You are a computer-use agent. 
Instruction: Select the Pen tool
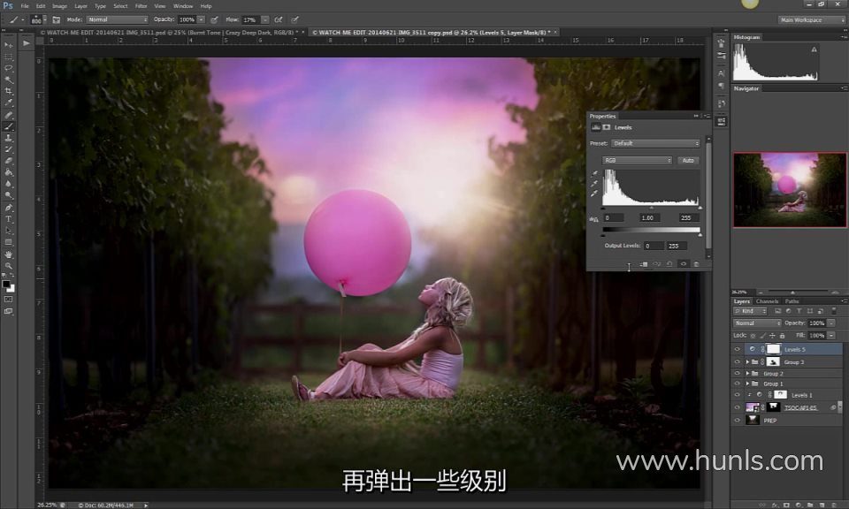coord(8,208)
